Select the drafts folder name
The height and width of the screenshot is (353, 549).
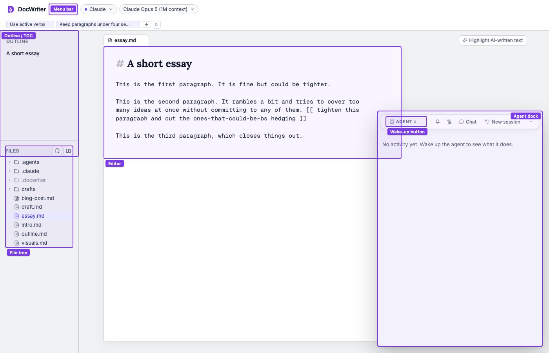pyautogui.click(x=28, y=189)
